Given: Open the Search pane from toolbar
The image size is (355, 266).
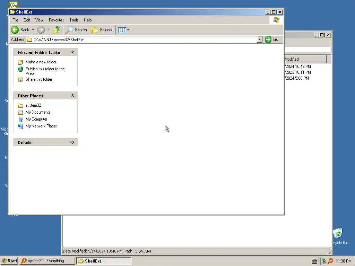Looking at the screenshot, I should pos(76,30).
